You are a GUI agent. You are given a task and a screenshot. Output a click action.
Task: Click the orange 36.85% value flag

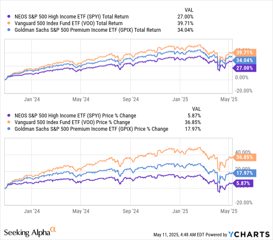pos(245,157)
